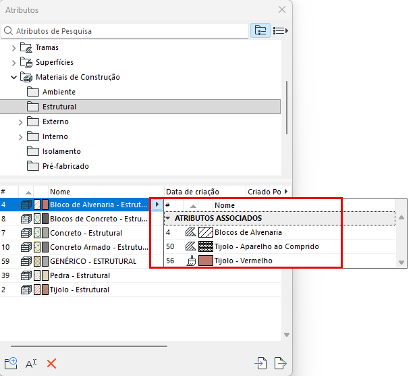
Task: Click surface color swatch of Bloco de Alvenaria
Action: [x=45, y=205]
